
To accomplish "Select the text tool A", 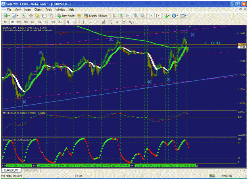I will pyautogui.click(x=117, y=22).
